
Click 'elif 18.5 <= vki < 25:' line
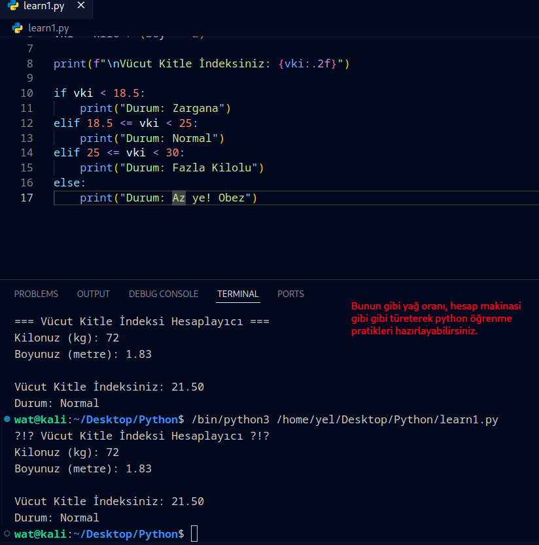click(126, 123)
